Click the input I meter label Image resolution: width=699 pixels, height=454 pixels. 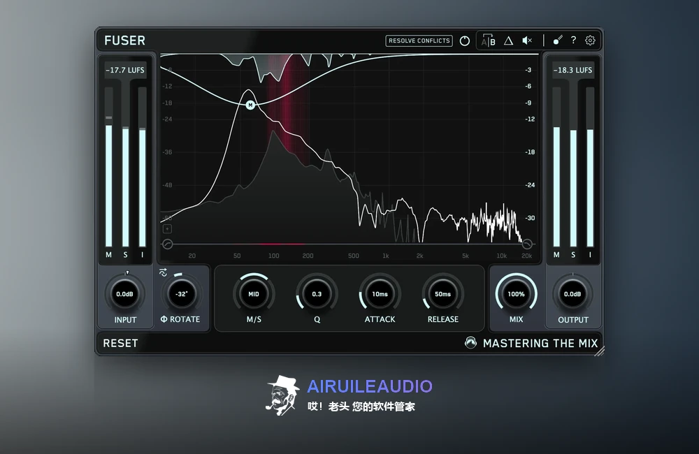(x=142, y=255)
